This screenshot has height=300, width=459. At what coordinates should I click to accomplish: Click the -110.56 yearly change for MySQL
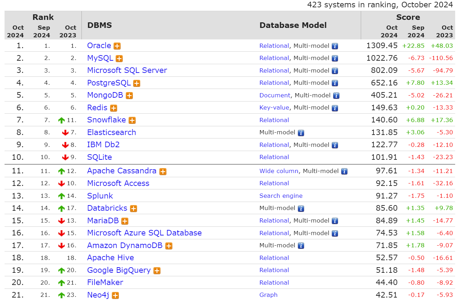pyautogui.click(x=442, y=58)
